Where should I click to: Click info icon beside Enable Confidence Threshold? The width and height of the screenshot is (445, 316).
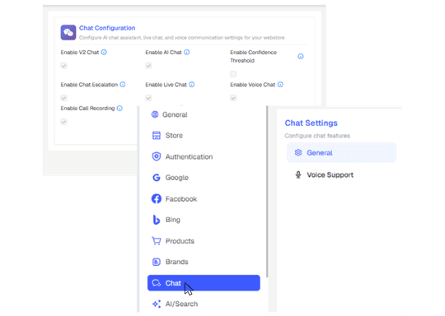[301, 57]
